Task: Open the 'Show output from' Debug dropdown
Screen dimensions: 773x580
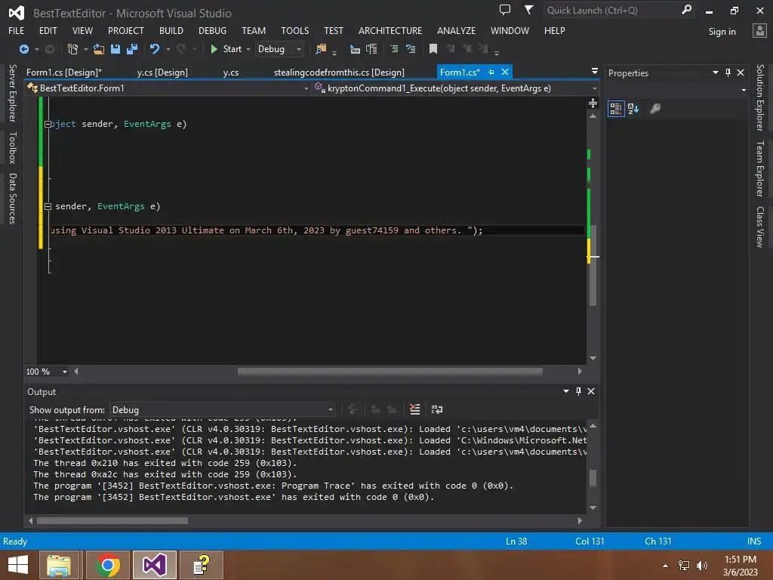Action: pos(223,410)
